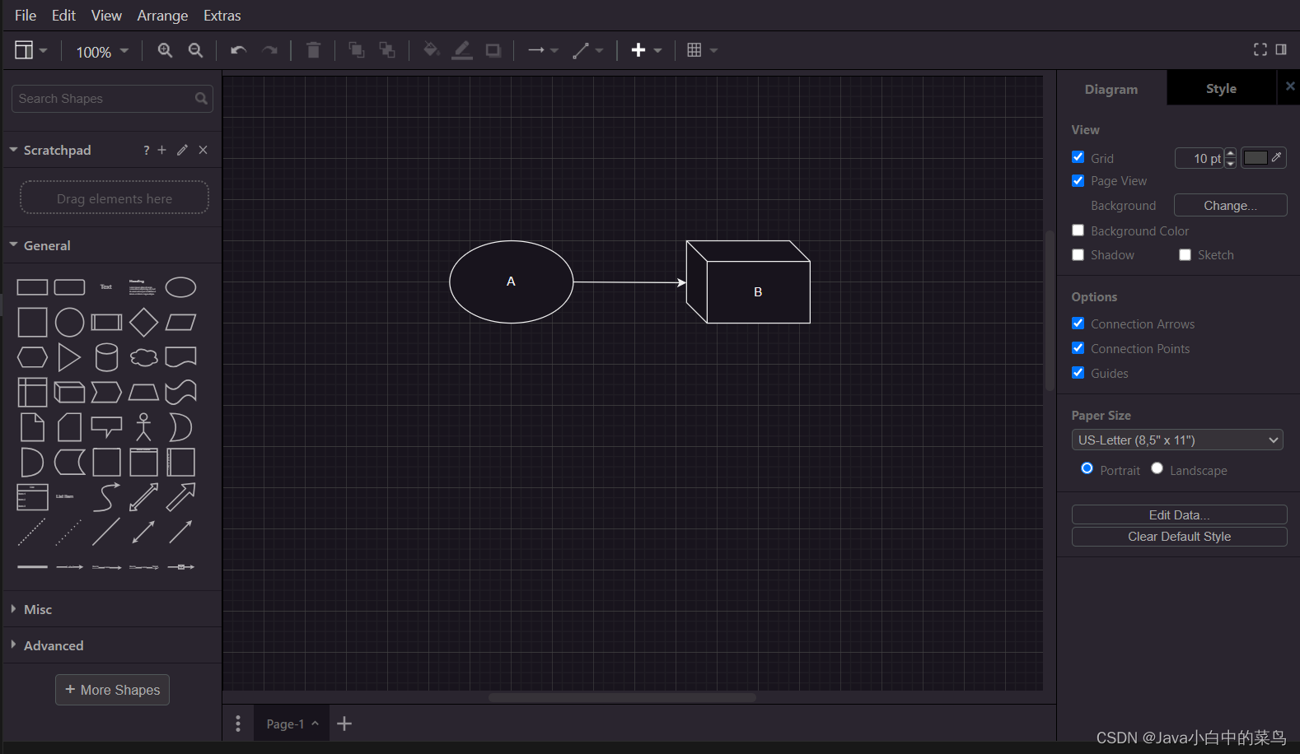
Task: Open the Arrange menu
Action: [x=162, y=16]
